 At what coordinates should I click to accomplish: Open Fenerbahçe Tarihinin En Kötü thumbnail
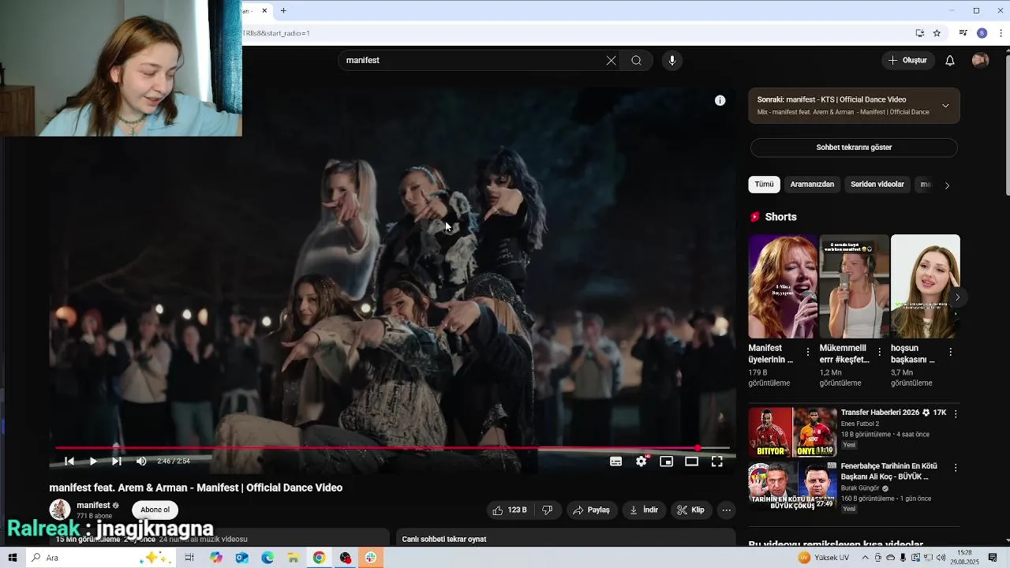pyautogui.click(x=792, y=486)
